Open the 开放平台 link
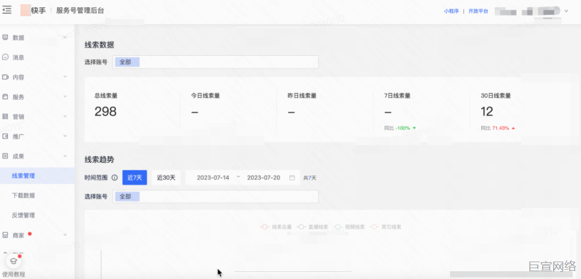581x279 pixels. tap(478, 11)
